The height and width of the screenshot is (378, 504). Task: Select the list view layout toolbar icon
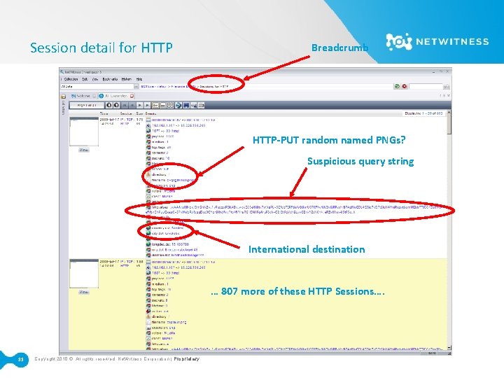(155, 105)
